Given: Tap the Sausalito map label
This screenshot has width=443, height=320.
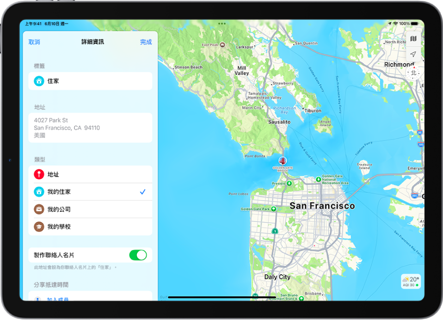Looking at the screenshot, I should pyautogui.click(x=279, y=122).
